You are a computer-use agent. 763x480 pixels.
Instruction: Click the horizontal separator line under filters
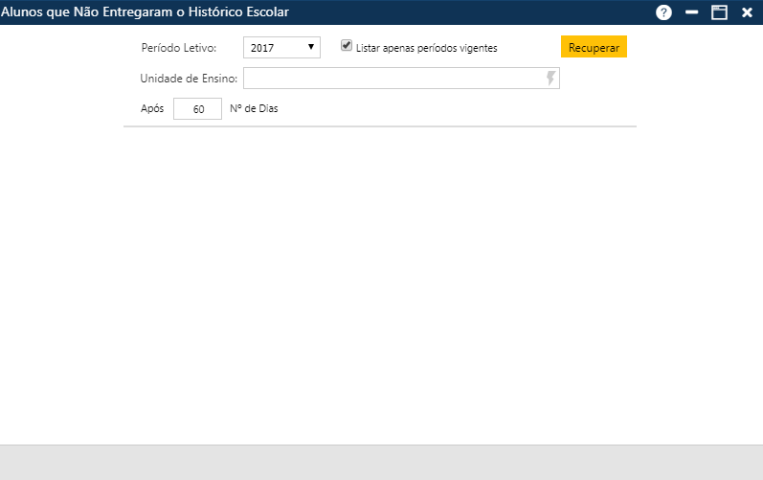coord(380,126)
